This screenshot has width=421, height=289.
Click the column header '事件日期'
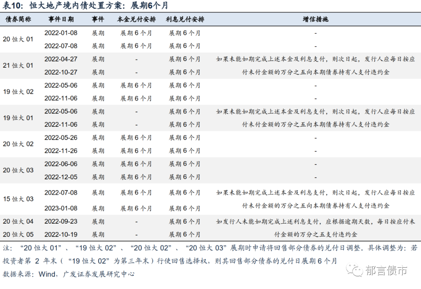coord(61,19)
